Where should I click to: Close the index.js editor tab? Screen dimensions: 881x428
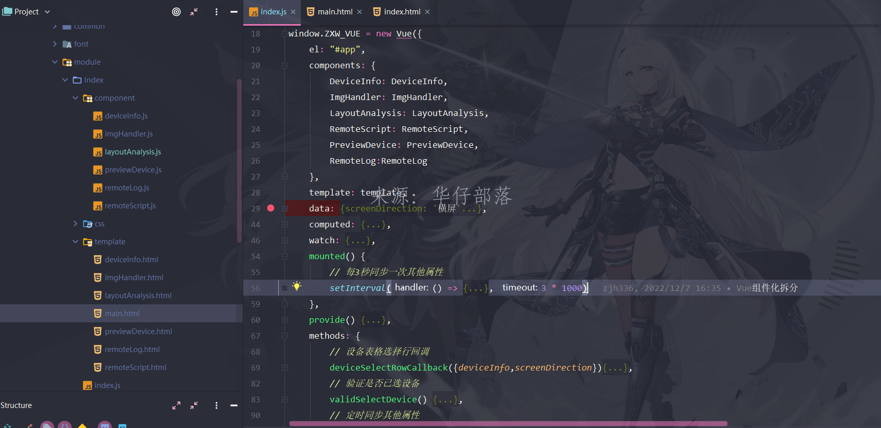tap(293, 12)
